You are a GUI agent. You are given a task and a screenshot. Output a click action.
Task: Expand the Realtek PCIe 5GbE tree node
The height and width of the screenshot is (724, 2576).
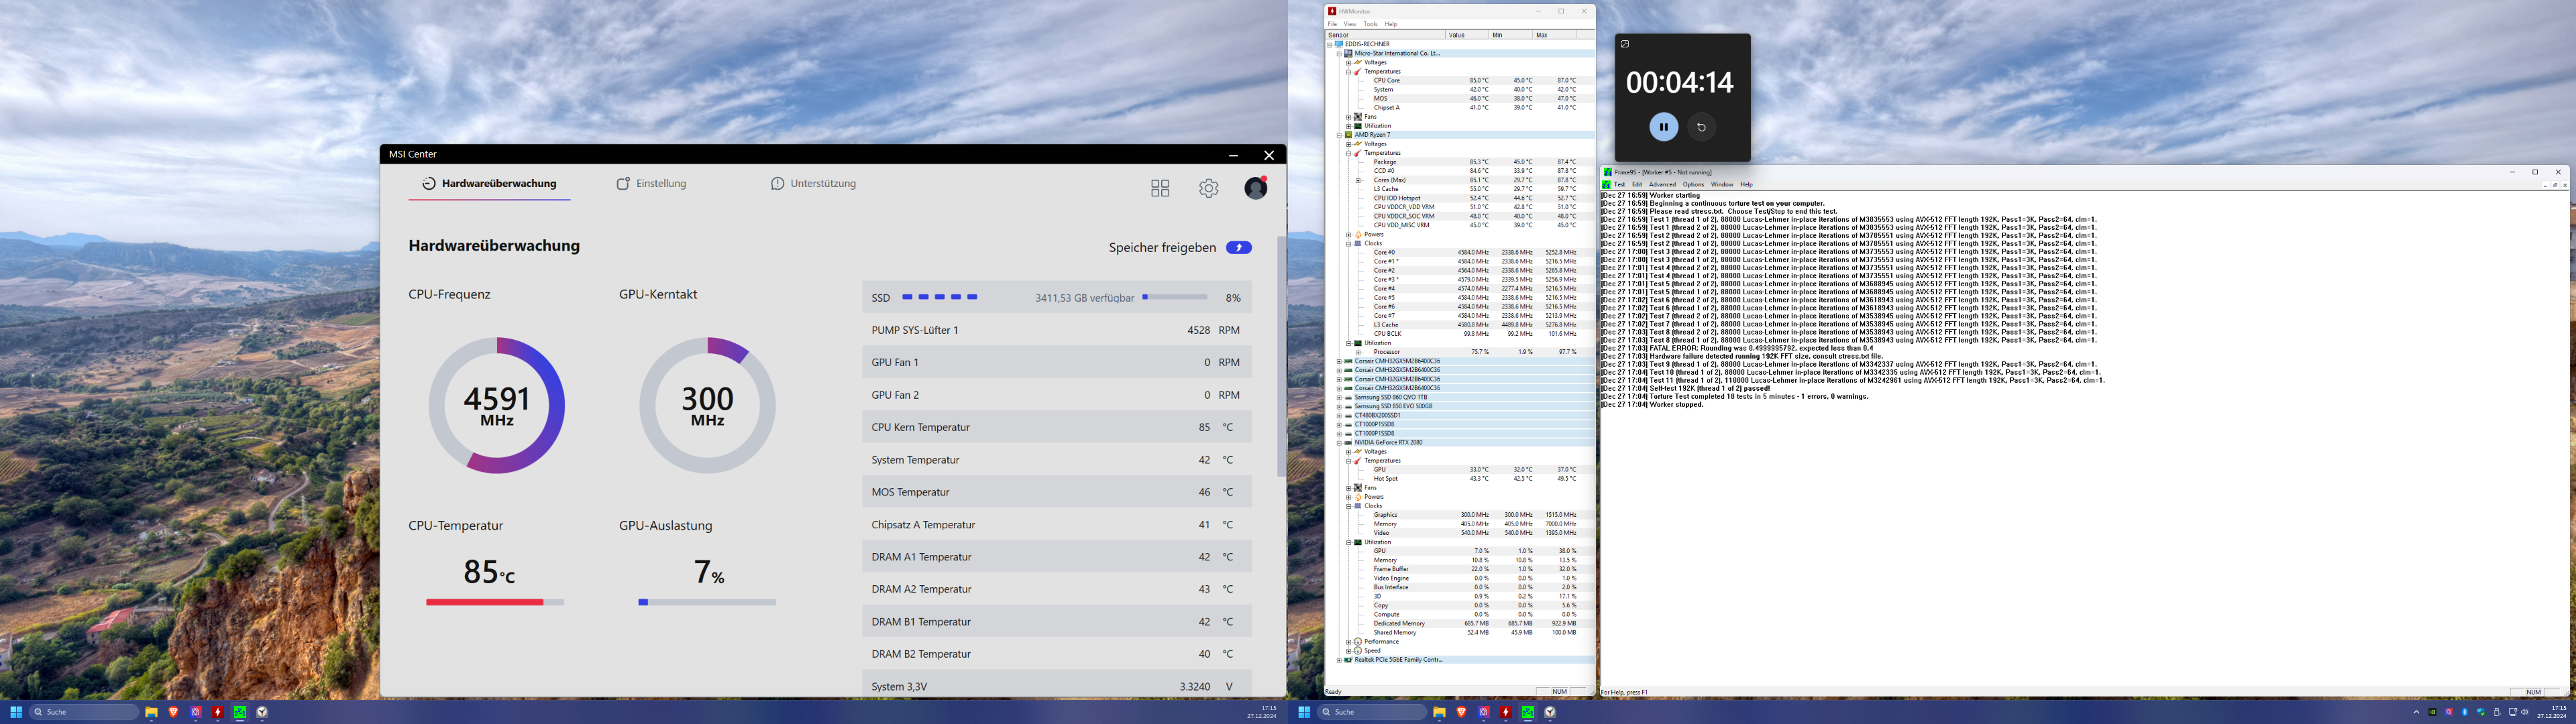coord(1339,660)
